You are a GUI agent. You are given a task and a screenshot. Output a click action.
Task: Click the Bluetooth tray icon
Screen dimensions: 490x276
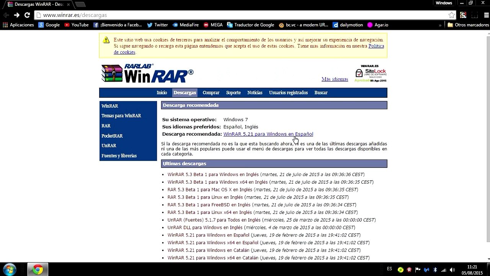(x=435, y=269)
